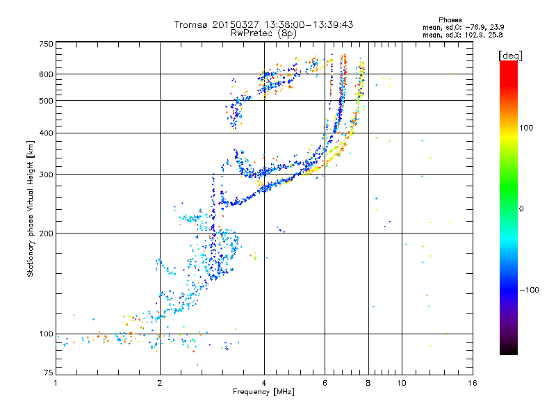Screen dimensions: 556x417
Task: Click the 'Stationary phase Virtual Height [km]' y-axis title
Action: (31, 208)
